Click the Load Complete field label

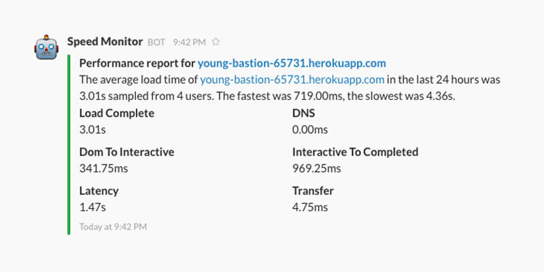click(x=117, y=113)
